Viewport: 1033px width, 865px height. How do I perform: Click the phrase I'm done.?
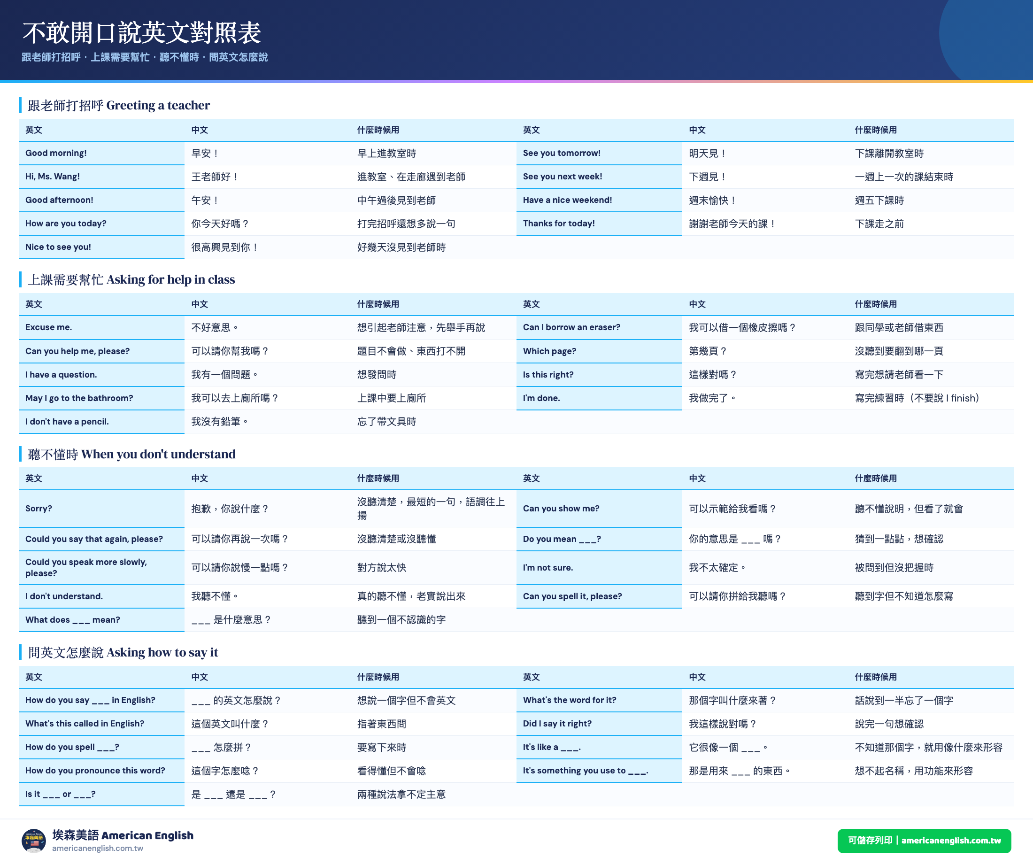tap(541, 398)
